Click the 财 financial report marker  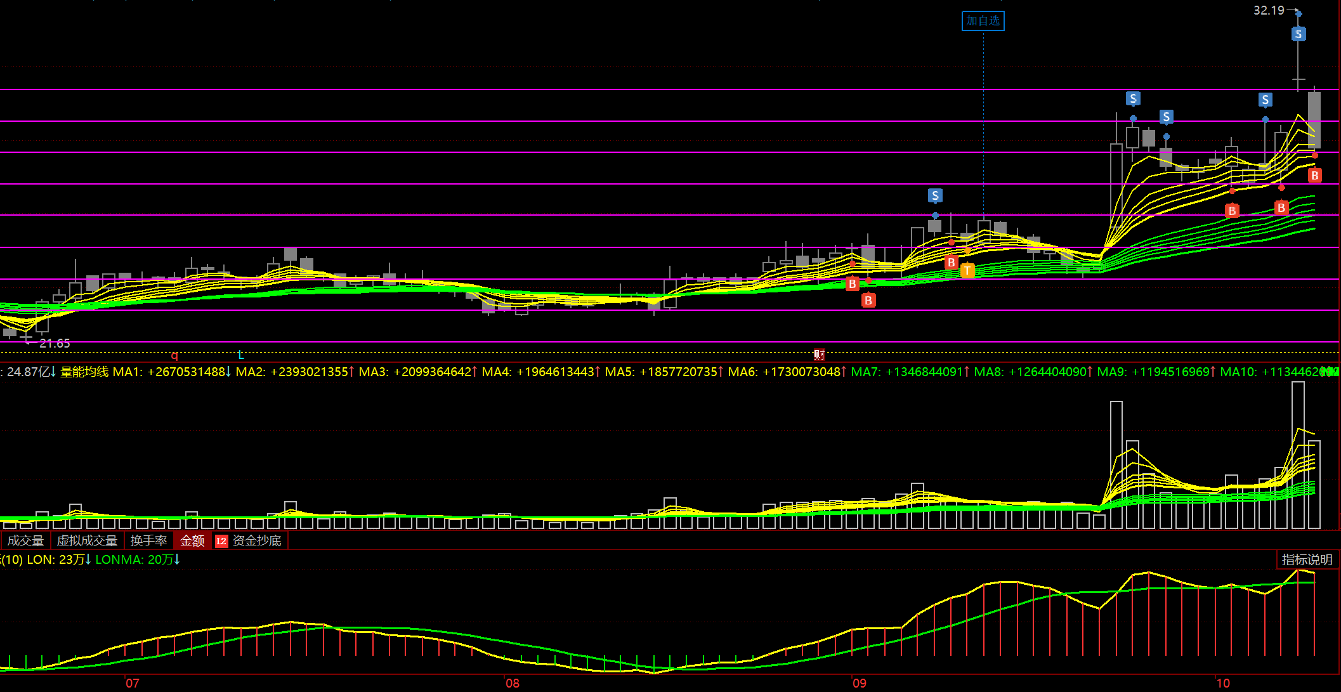819,355
